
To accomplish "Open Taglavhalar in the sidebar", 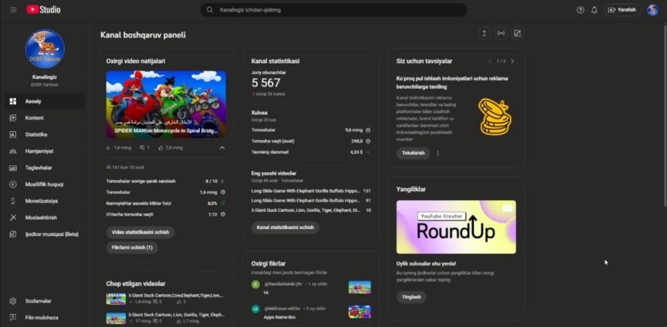I will pyautogui.click(x=44, y=168).
